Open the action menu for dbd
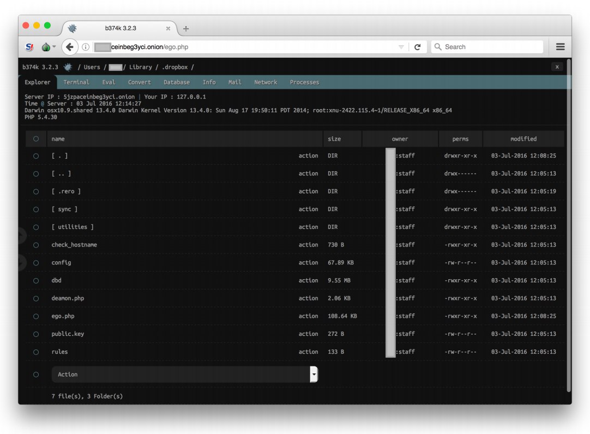The height and width of the screenshot is (434, 590). pos(308,281)
